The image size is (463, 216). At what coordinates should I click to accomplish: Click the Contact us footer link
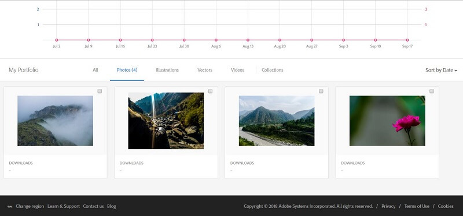[x=93, y=206]
